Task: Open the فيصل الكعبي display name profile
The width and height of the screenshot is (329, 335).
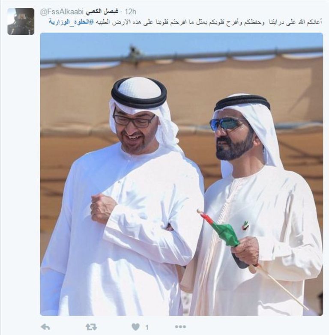Action: (102, 12)
